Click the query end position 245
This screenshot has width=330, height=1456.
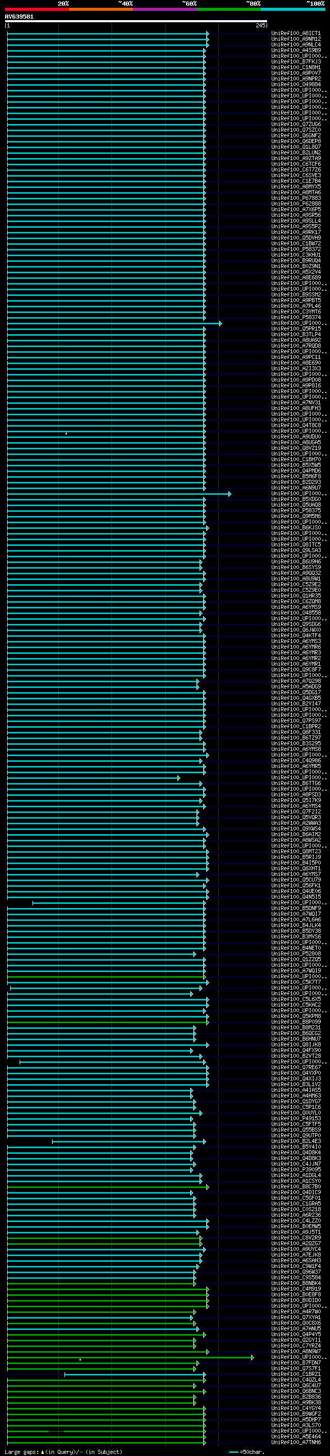click(260, 26)
